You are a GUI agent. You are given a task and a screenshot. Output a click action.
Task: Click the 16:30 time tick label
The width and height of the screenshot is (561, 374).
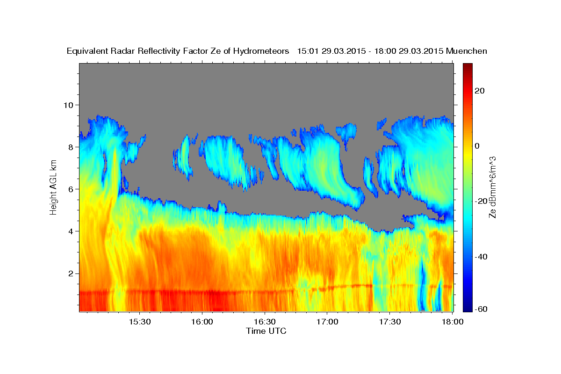click(x=265, y=322)
